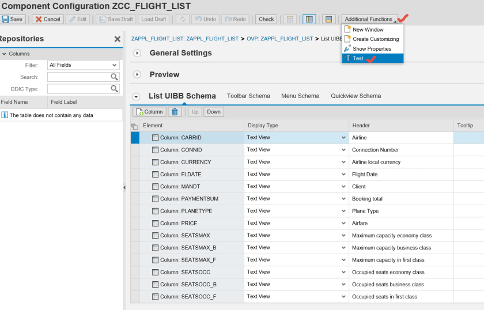484x310 pixels.
Task: Click the trash delete icon in schema toolbar
Action: tap(175, 112)
